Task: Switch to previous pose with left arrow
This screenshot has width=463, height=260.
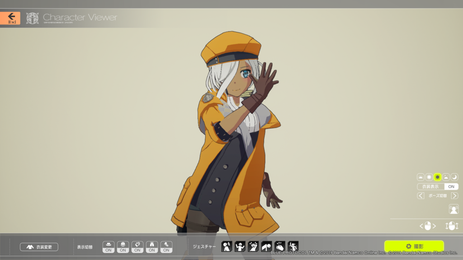Action: point(421,196)
